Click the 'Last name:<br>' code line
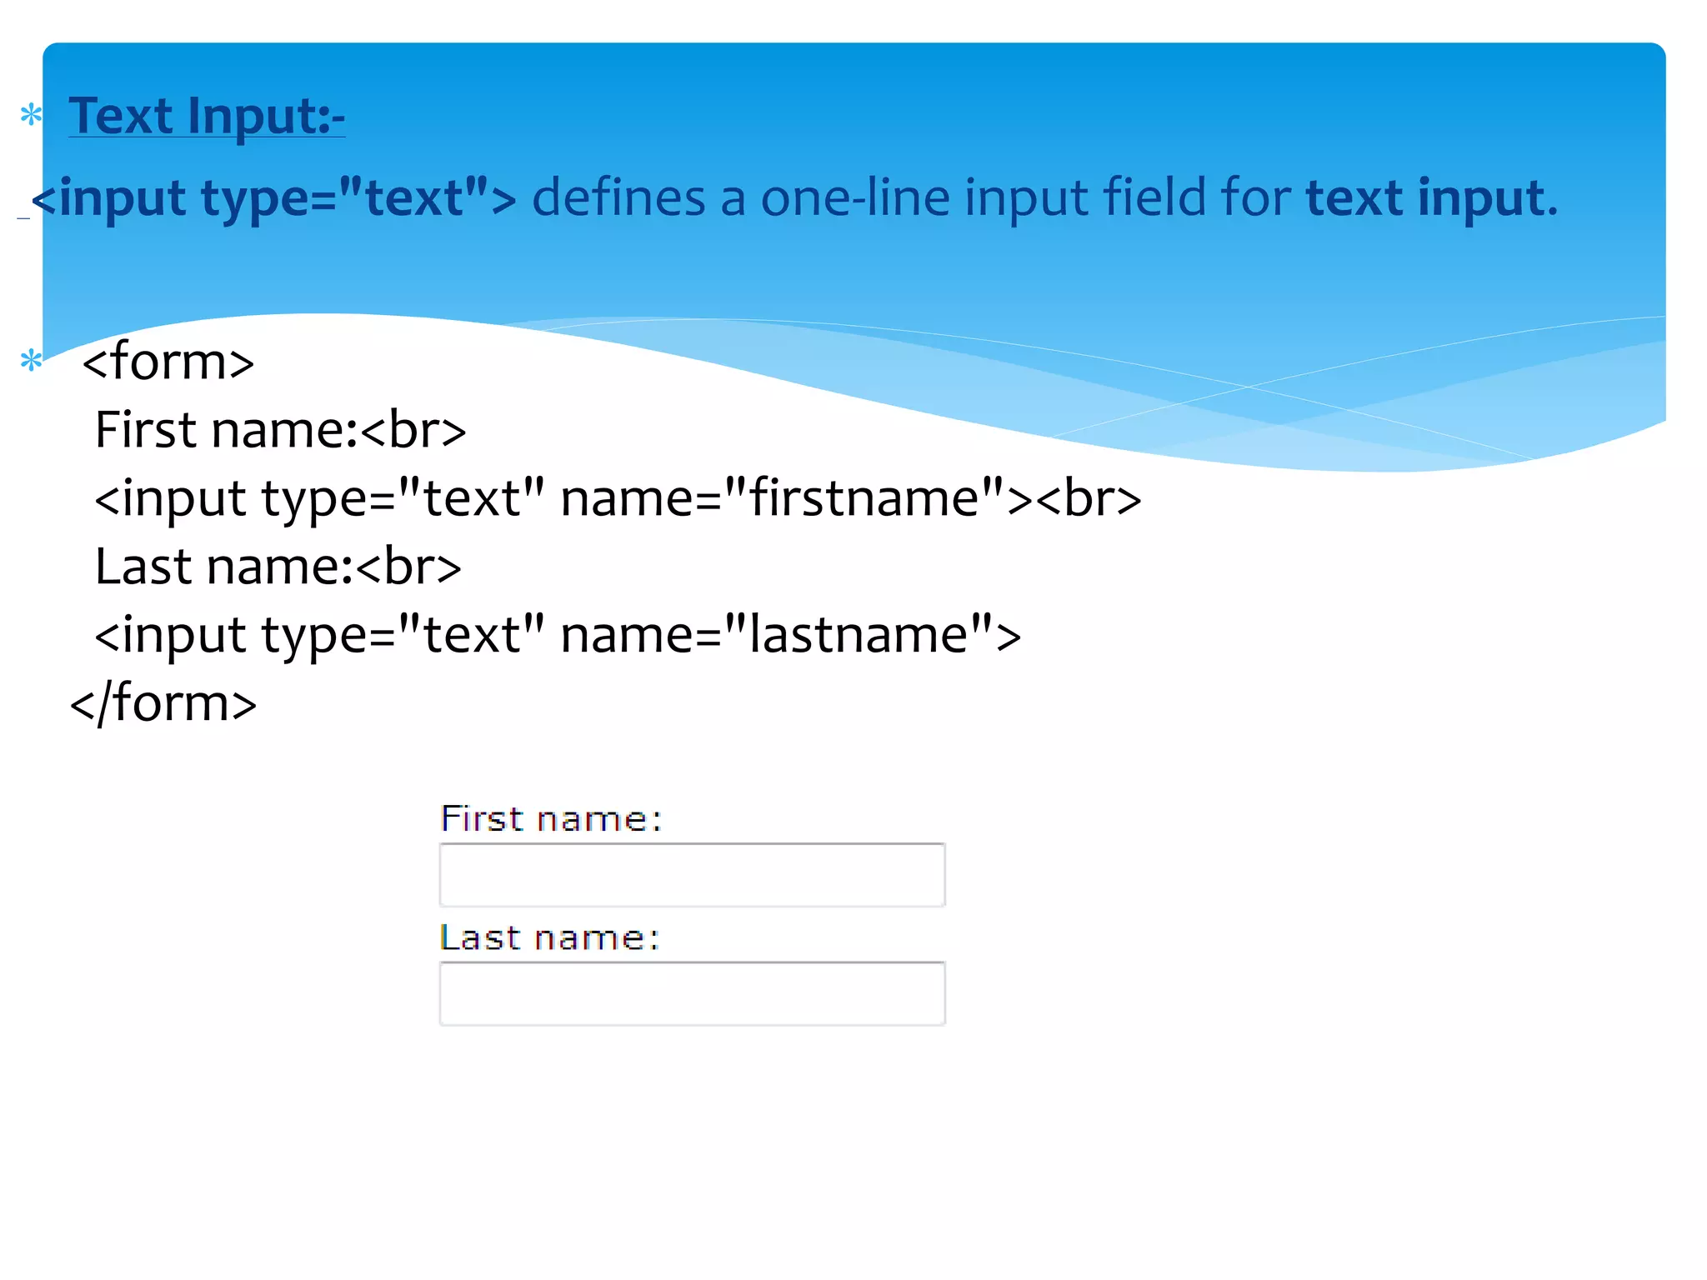Screen dimensions: 1707x1280 click(x=278, y=567)
